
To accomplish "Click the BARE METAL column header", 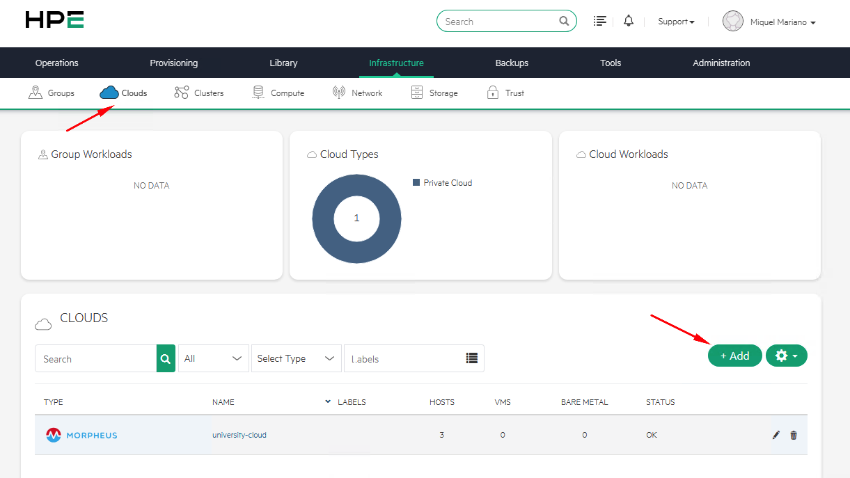I will [x=584, y=402].
